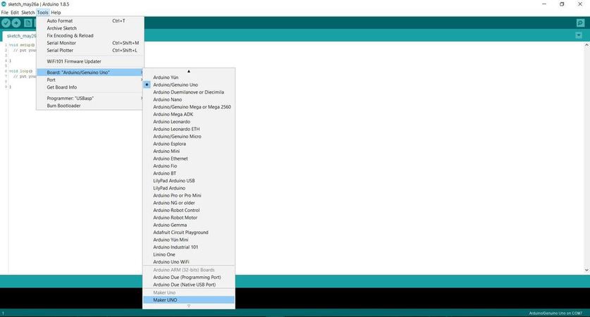Select Fix Encoding & Reload
The width and height of the screenshot is (590, 317).
90,36
